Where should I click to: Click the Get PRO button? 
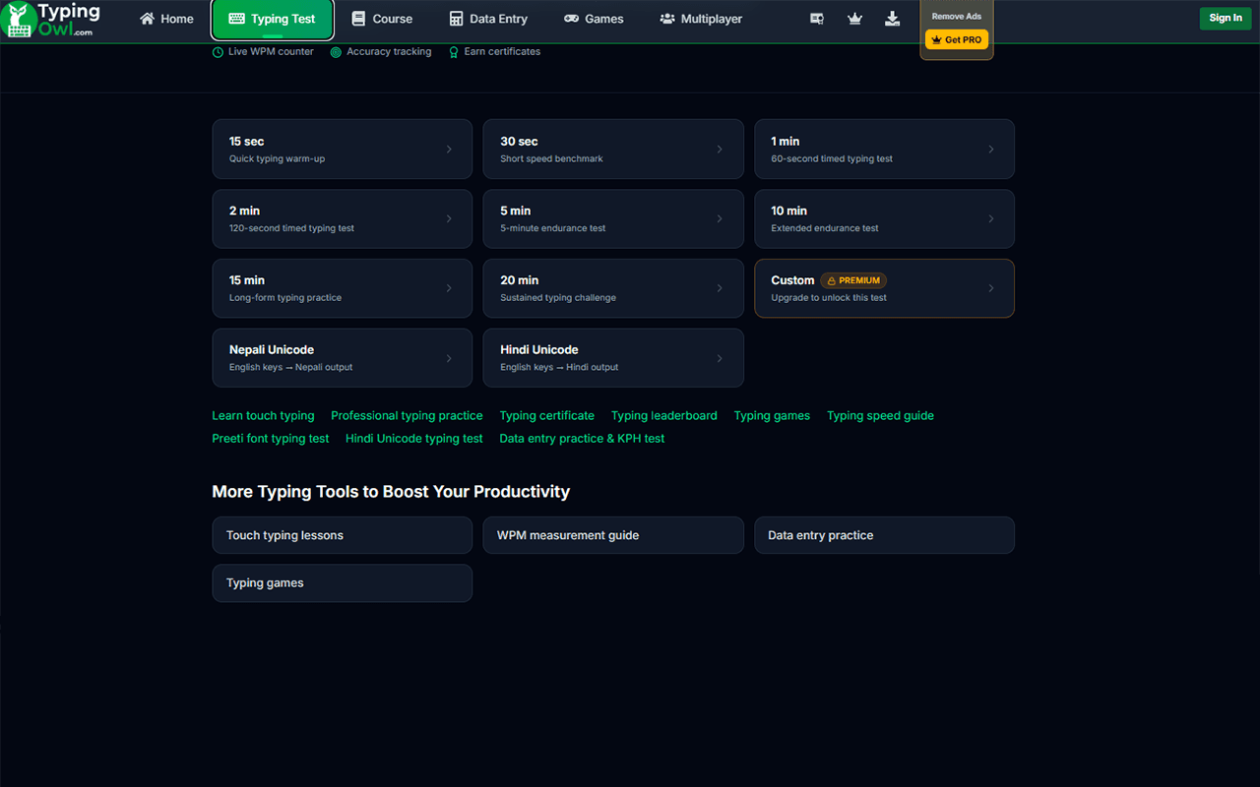[957, 39]
